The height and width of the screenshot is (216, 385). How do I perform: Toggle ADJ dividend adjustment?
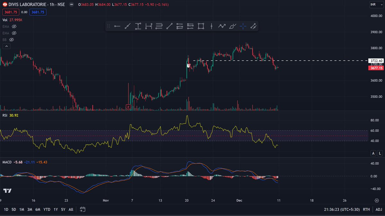tap(379, 210)
